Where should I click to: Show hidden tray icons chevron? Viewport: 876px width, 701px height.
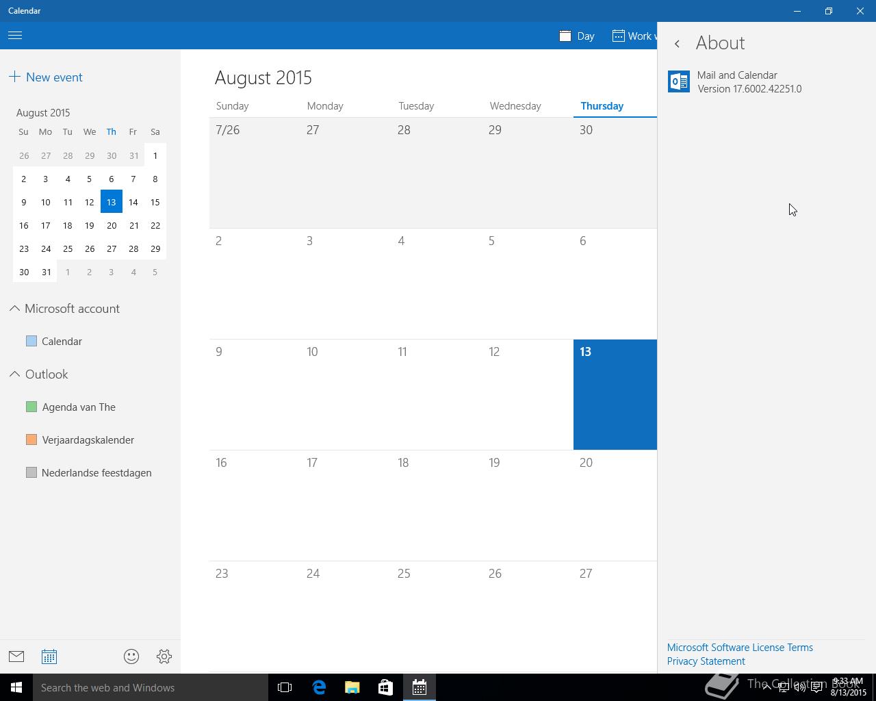click(766, 687)
